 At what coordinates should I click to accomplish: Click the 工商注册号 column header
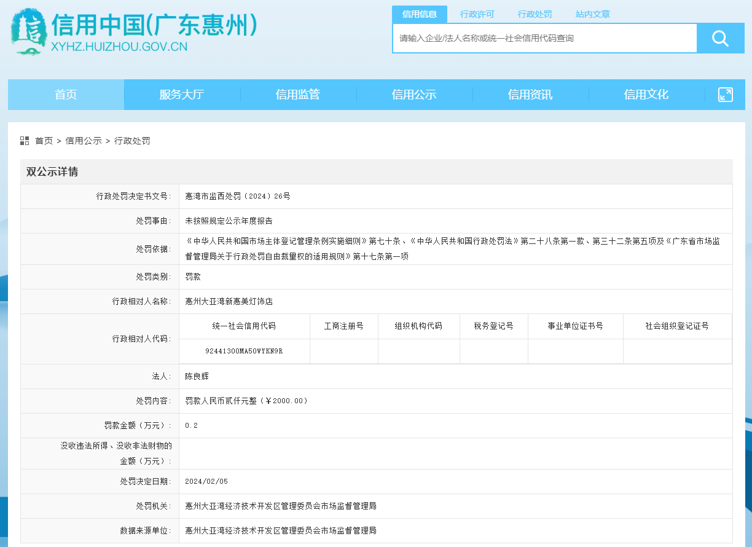pyautogui.click(x=343, y=326)
